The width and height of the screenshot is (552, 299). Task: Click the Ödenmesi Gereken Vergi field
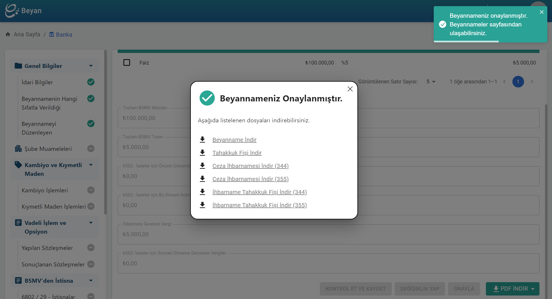[x=328, y=234]
